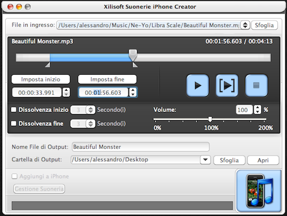Click the start time field 00:00:33.991
The image size is (287, 216).
(37, 92)
